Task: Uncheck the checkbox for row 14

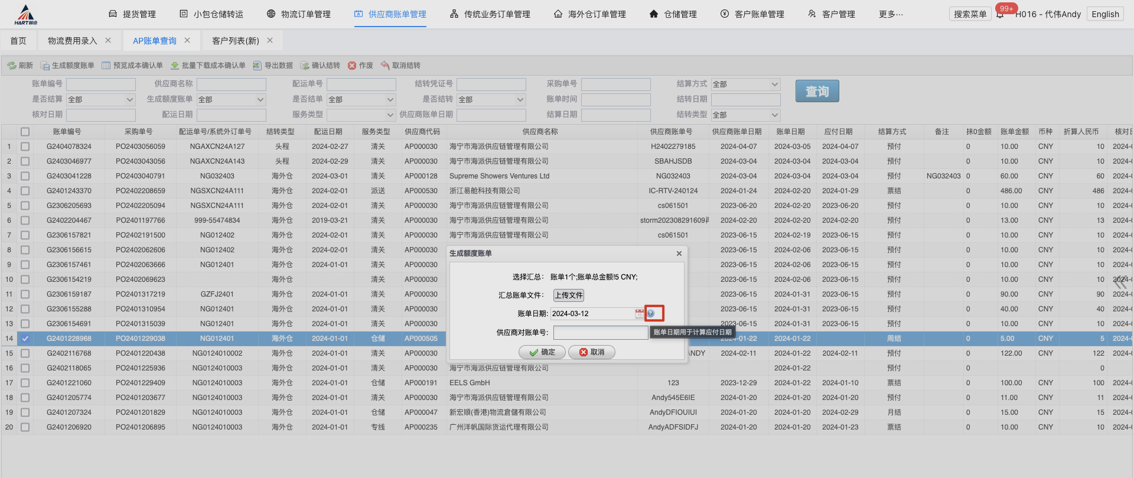Action: 25,339
